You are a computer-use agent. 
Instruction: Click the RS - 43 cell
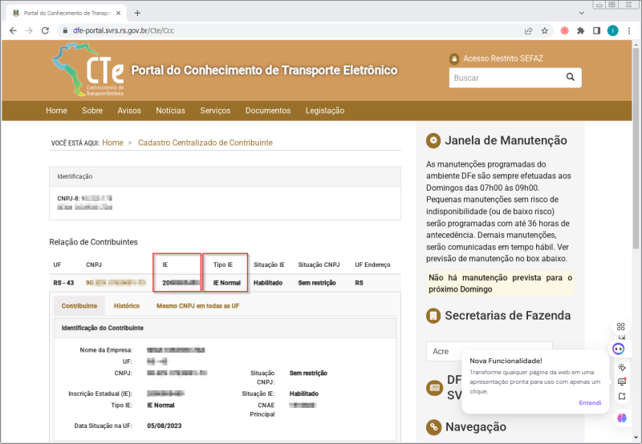pyautogui.click(x=63, y=282)
